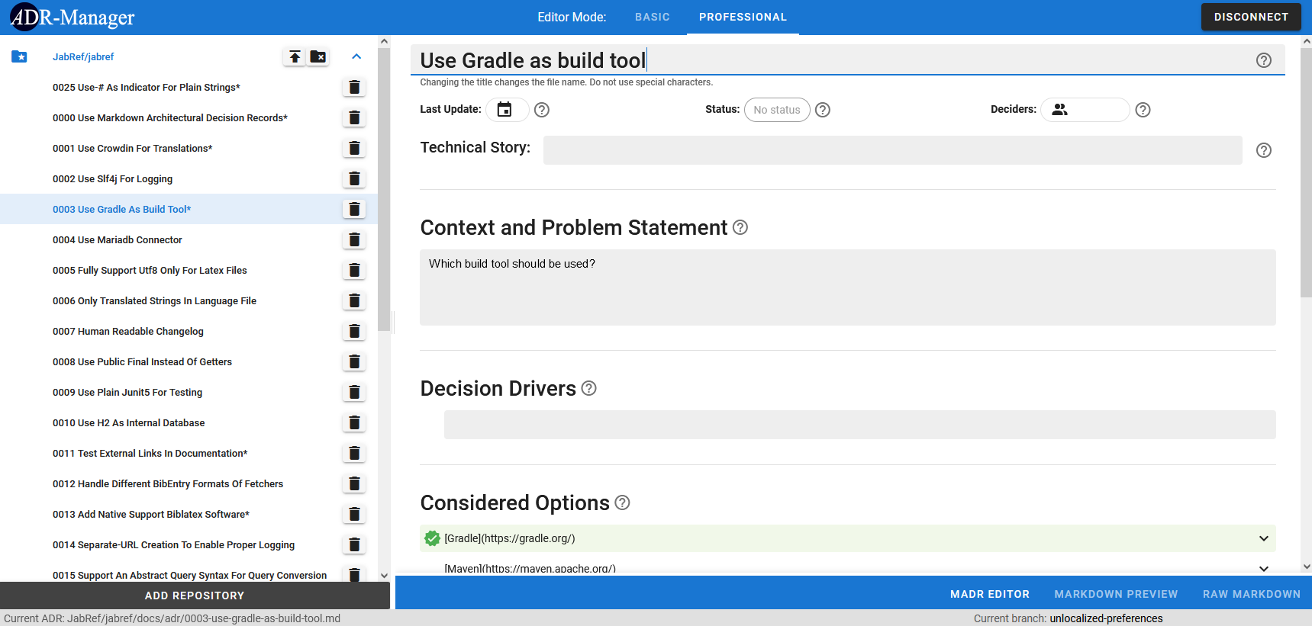Image resolution: width=1312 pixels, height=626 pixels.
Task: Click the Disconnect button
Action: point(1250,17)
